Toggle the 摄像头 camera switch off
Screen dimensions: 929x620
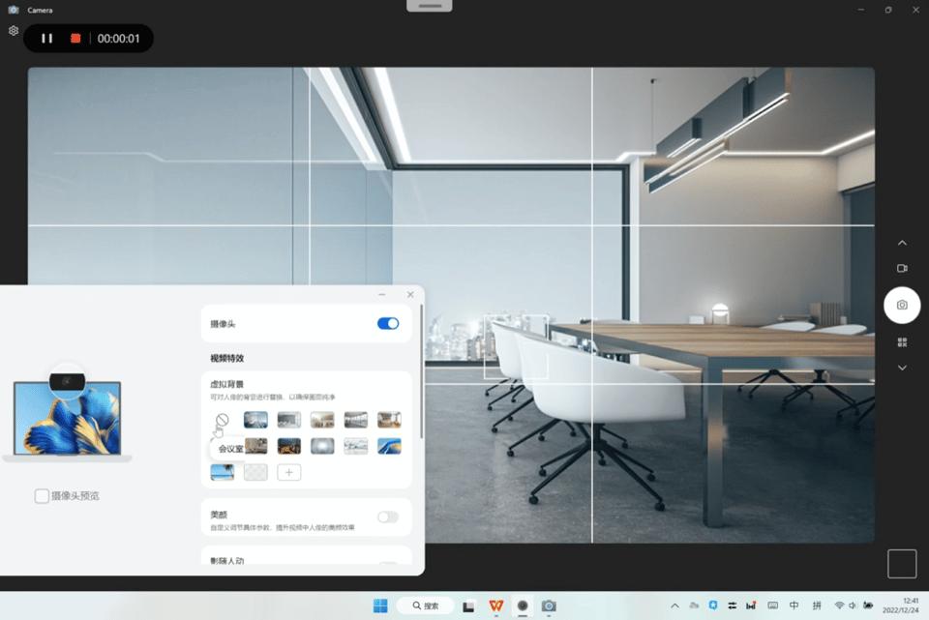387,323
